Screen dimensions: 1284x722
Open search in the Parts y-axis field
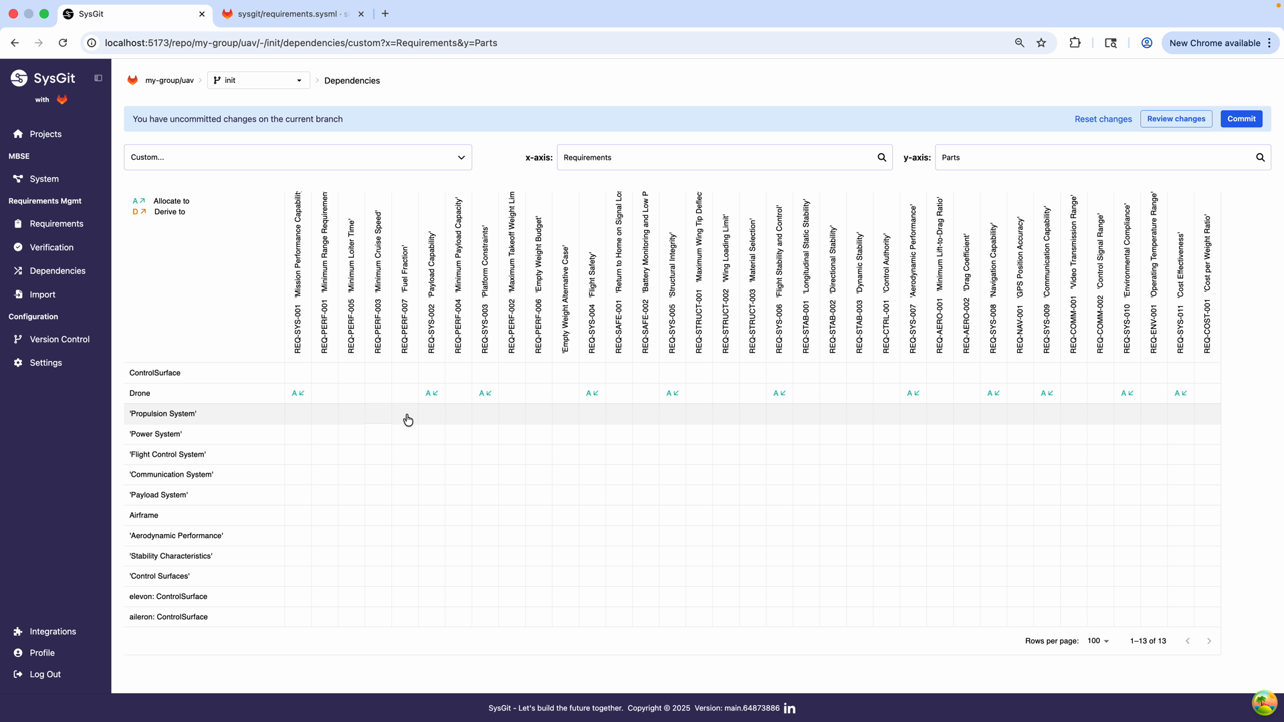click(x=1260, y=157)
